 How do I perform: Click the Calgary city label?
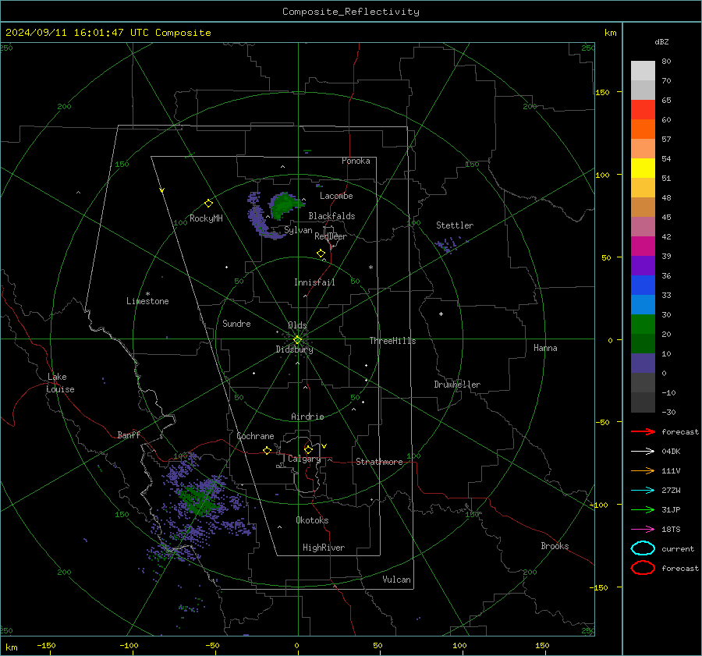pyautogui.click(x=304, y=459)
